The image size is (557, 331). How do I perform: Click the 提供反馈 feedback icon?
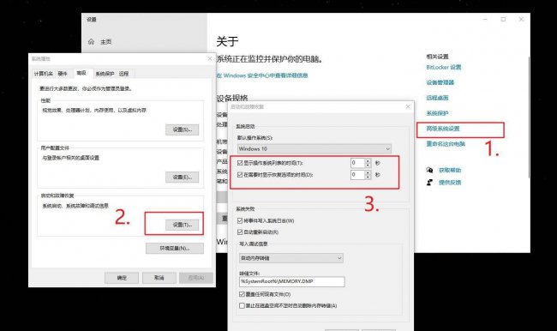(429, 183)
